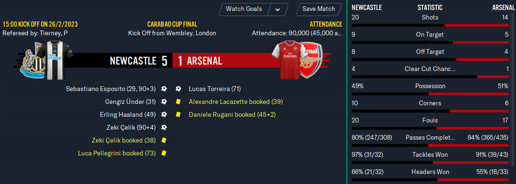This screenshot has width=516, height=184.
Task: Select the STATISTIC column header
Action: [x=430, y=8]
